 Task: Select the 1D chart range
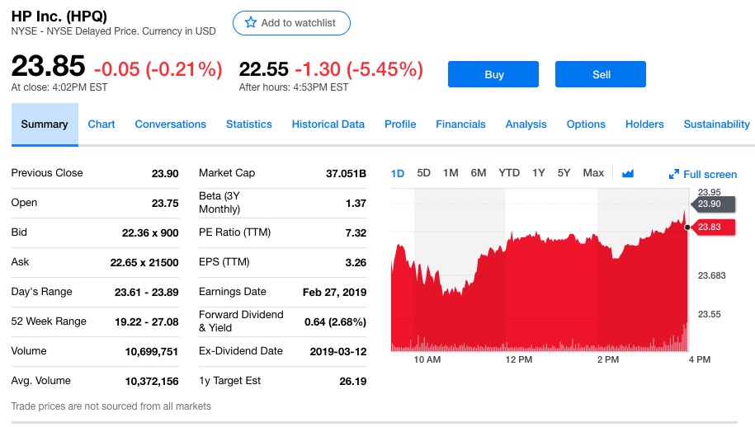coord(398,173)
